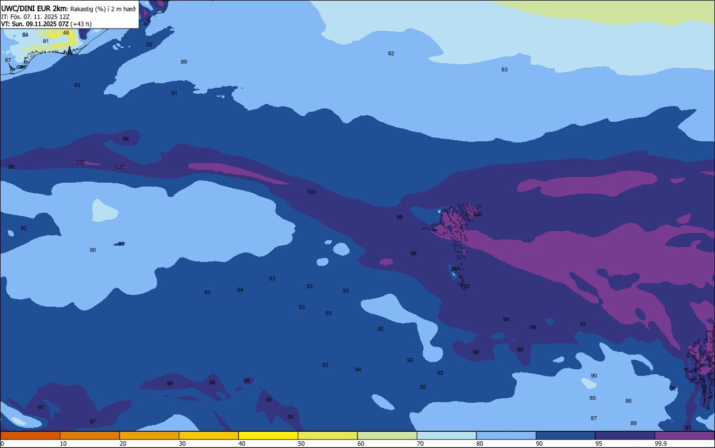Click the legend tick label '10'
Viewport: 715px width, 448px height.
tap(63, 444)
